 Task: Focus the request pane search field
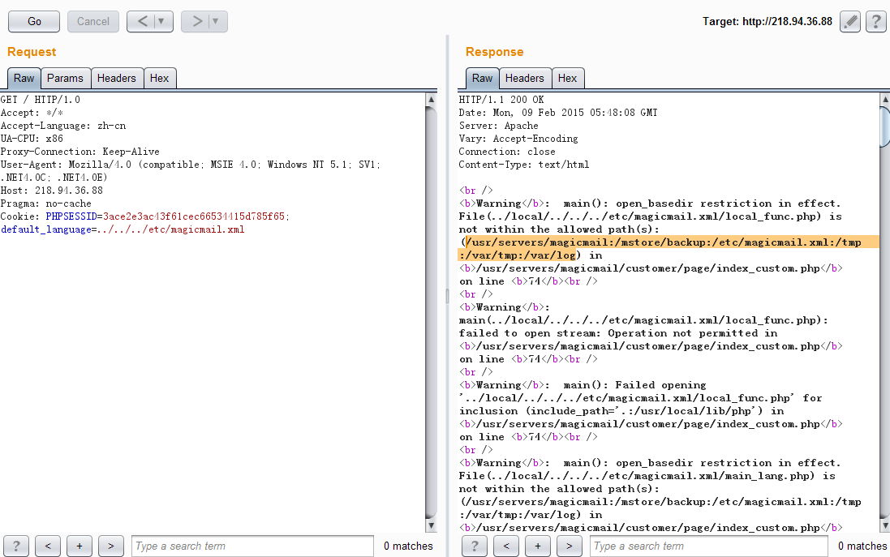tap(252, 546)
